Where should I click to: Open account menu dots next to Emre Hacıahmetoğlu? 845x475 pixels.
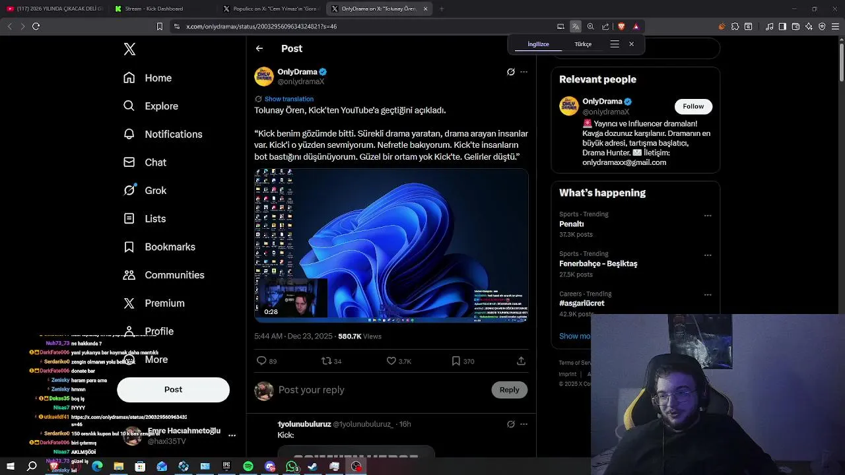tap(232, 435)
